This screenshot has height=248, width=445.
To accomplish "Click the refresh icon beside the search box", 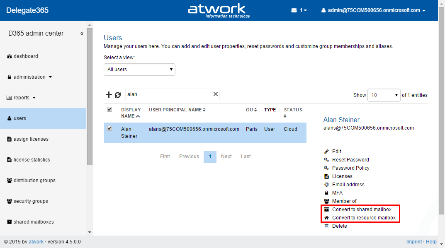I will 118,95.
